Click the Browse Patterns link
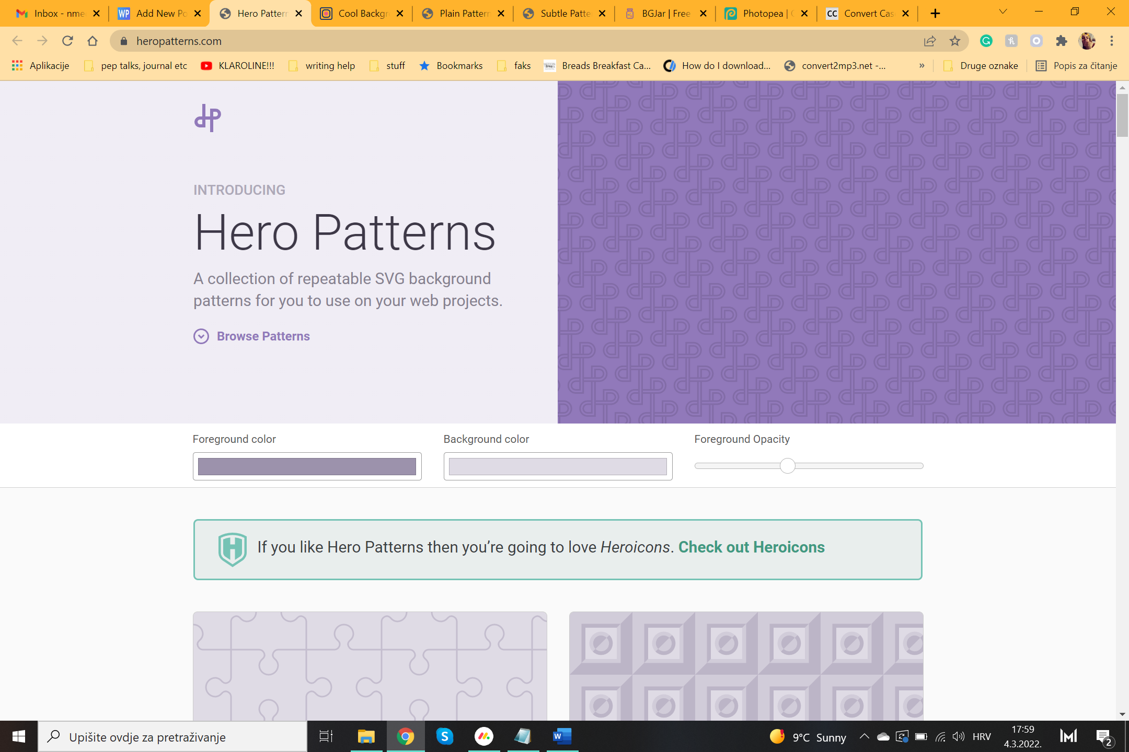 [263, 336]
